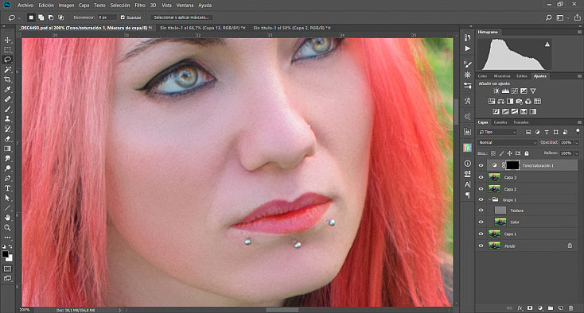584x313 pixels.
Task: Toggle the layer filter switch
Action: coord(578,131)
